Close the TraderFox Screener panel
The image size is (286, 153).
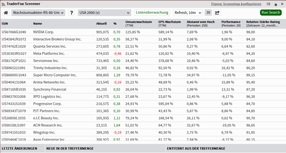[x=282, y=4]
